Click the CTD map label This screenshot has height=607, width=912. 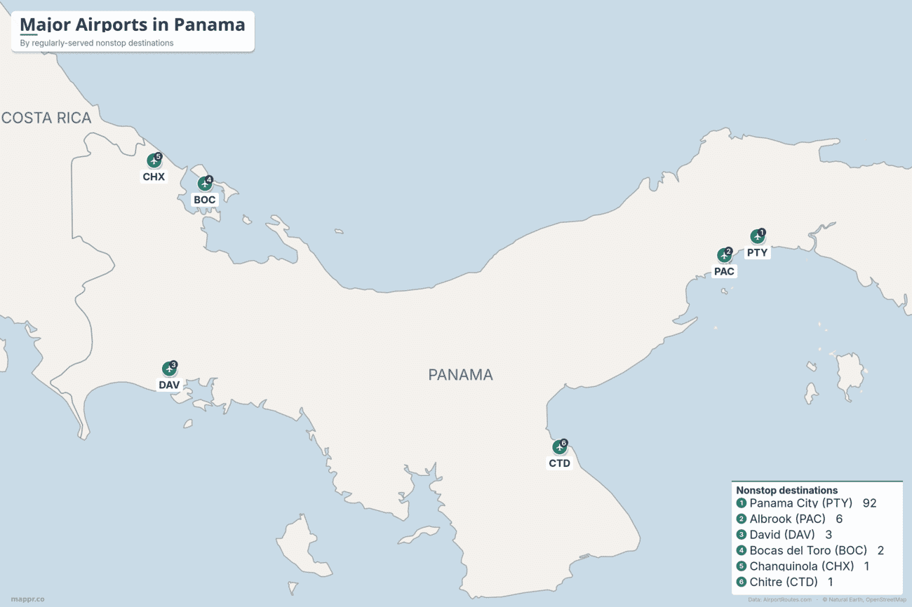[560, 463]
